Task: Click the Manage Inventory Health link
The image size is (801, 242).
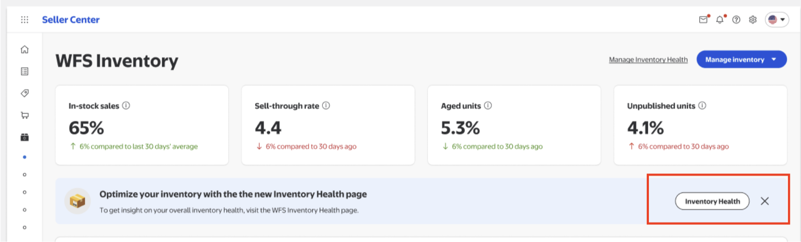Action: [648, 60]
